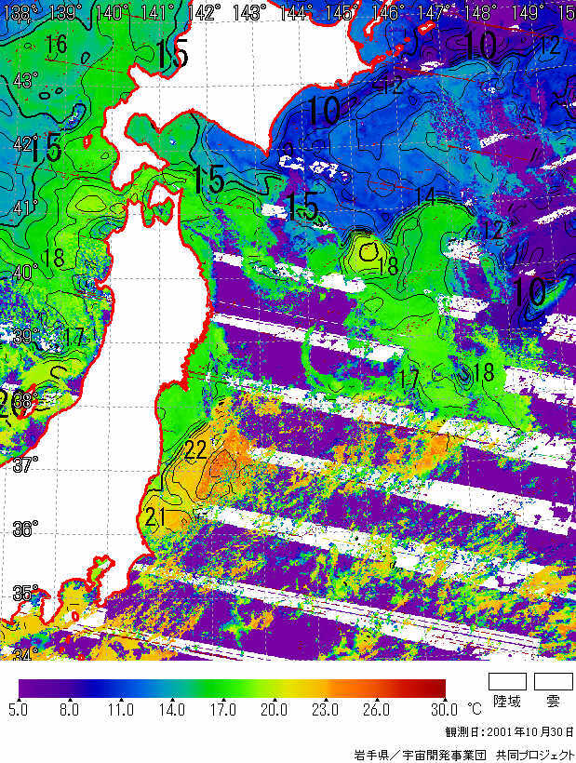Click the 8.0 legend value

click(69, 710)
